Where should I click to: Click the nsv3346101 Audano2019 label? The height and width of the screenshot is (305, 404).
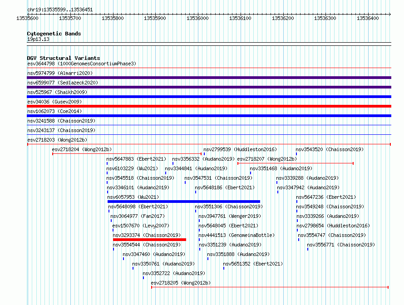pyautogui.click(x=138, y=187)
